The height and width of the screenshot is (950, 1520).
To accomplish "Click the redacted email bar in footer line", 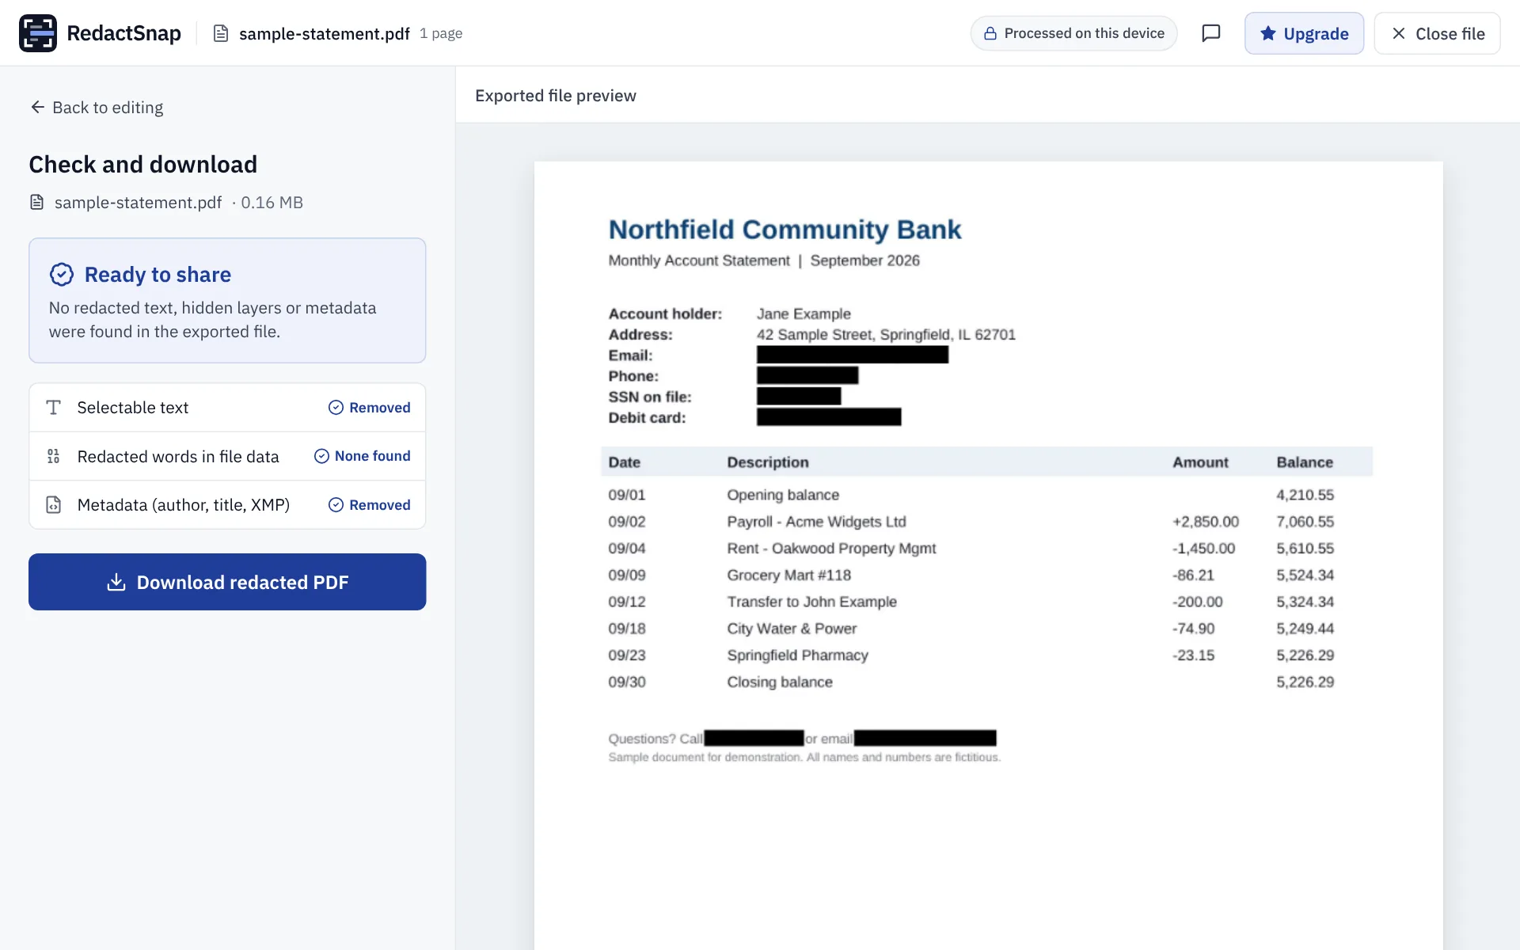I will pyautogui.click(x=925, y=738).
